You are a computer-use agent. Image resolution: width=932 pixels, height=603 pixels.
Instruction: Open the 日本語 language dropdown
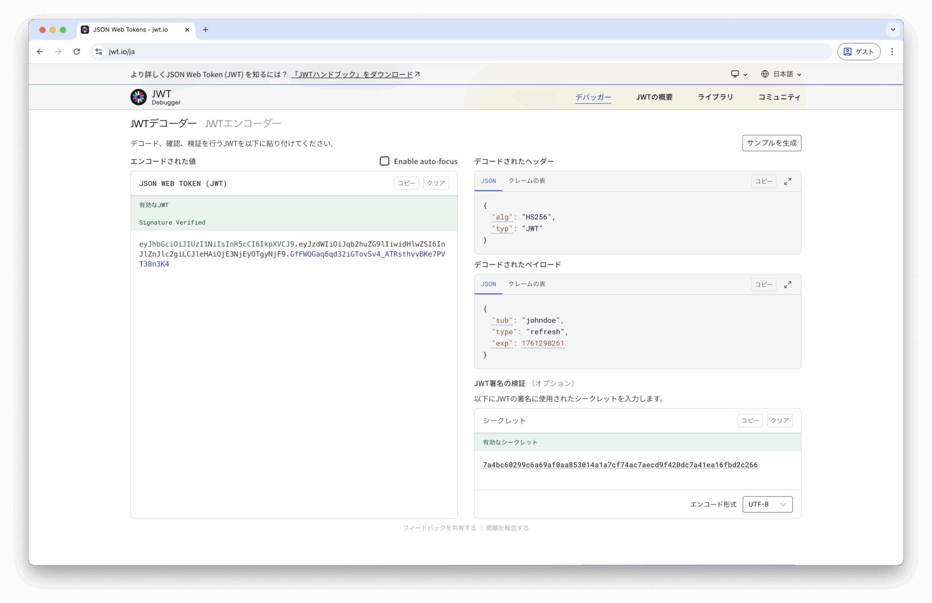point(781,74)
